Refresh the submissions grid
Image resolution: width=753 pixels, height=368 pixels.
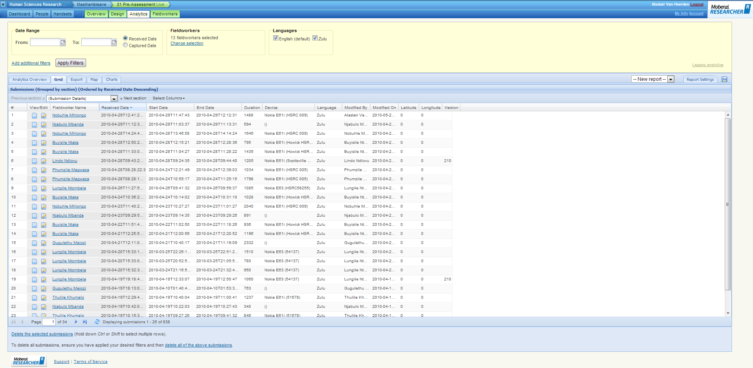coord(97,322)
